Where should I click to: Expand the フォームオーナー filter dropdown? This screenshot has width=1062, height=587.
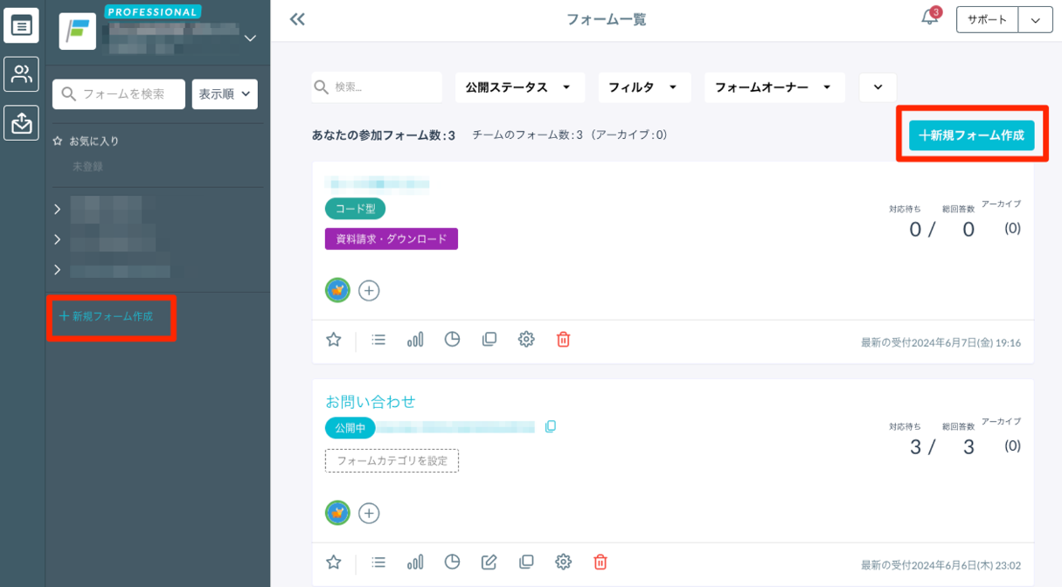(774, 87)
